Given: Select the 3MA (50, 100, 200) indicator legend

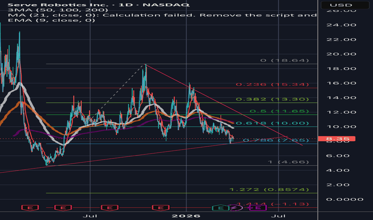Looking at the screenshot, I should pos(58,10).
